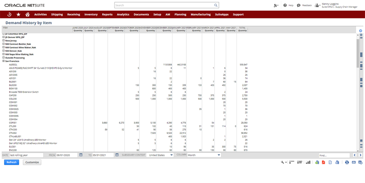Open the Recent Records clock icon
This screenshot has height=183, width=365.
pos(10,15)
